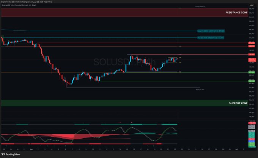Click the Strong High label near the top
This screenshot has height=158, width=258.
200,6
